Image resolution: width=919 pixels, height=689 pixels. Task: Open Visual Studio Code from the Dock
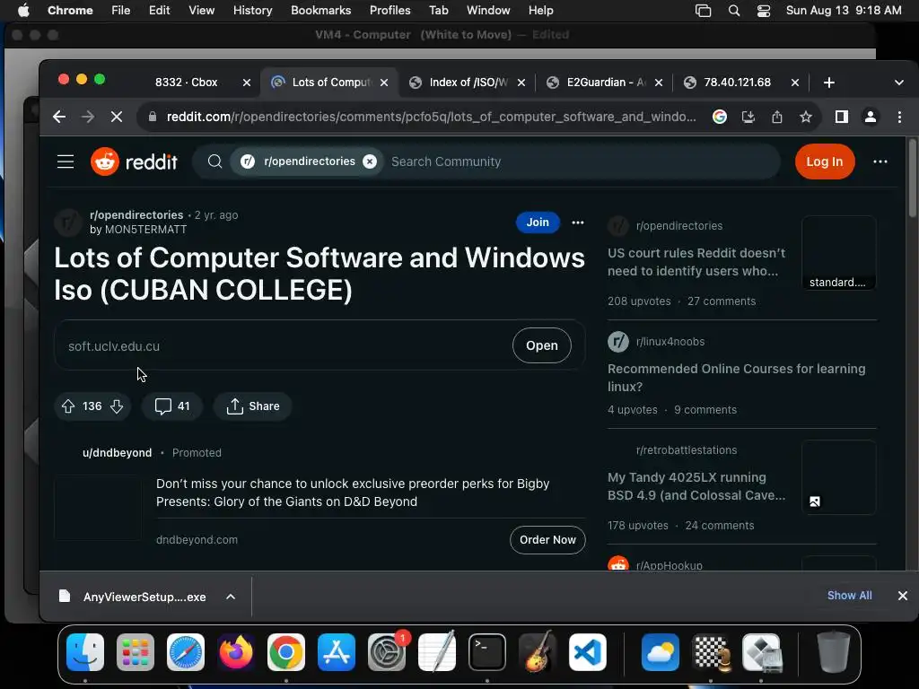click(x=588, y=652)
